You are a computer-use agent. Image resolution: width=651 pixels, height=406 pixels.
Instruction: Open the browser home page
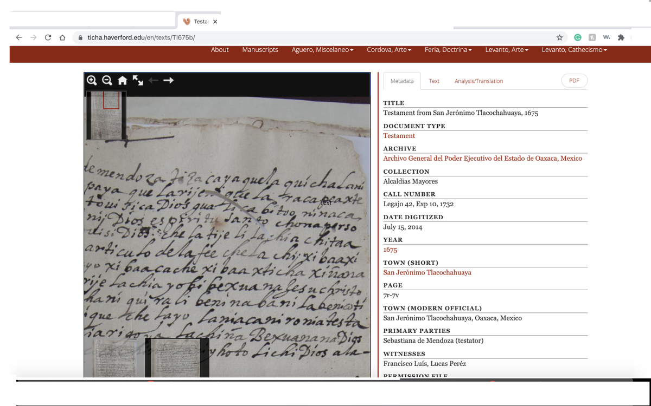coord(62,37)
